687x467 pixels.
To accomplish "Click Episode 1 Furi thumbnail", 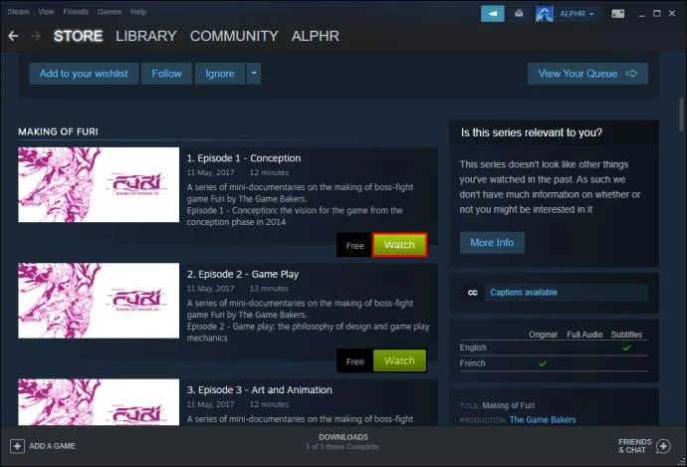I will pyautogui.click(x=99, y=185).
